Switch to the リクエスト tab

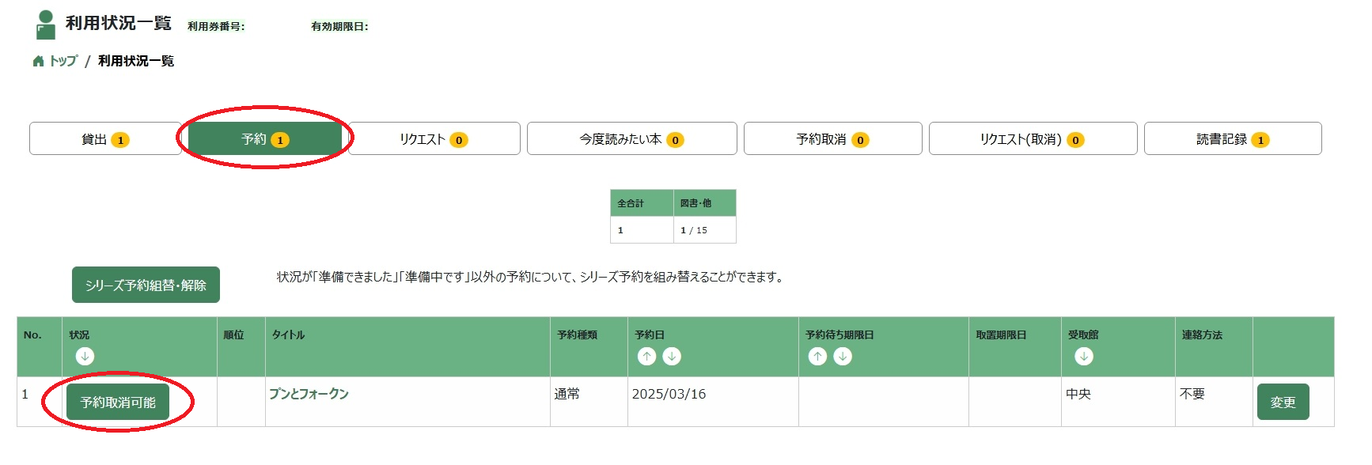point(434,138)
